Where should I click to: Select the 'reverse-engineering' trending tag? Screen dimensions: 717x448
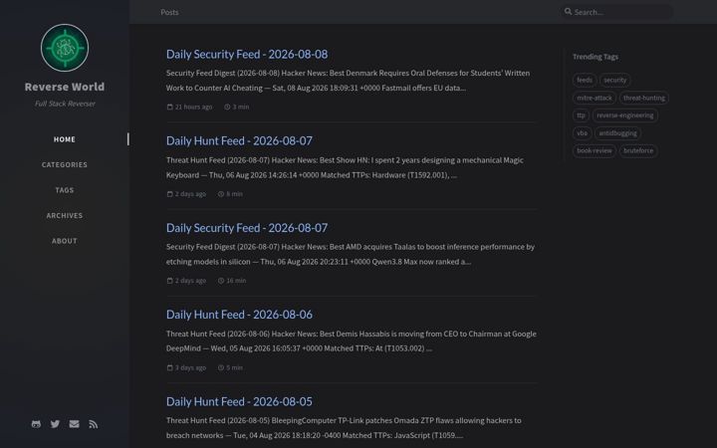point(625,115)
